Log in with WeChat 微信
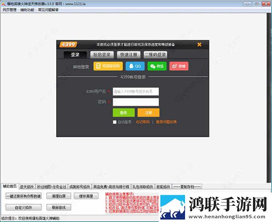Image resolution: width=272 pixels, height=222 pixels. (x=157, y=66)
